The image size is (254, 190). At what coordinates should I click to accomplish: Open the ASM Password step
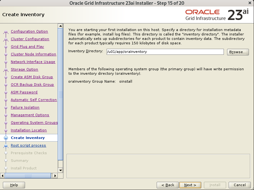[24, 92]
